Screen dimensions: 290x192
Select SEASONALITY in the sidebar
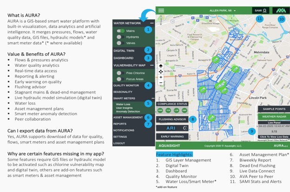click(x=123, y=92)
